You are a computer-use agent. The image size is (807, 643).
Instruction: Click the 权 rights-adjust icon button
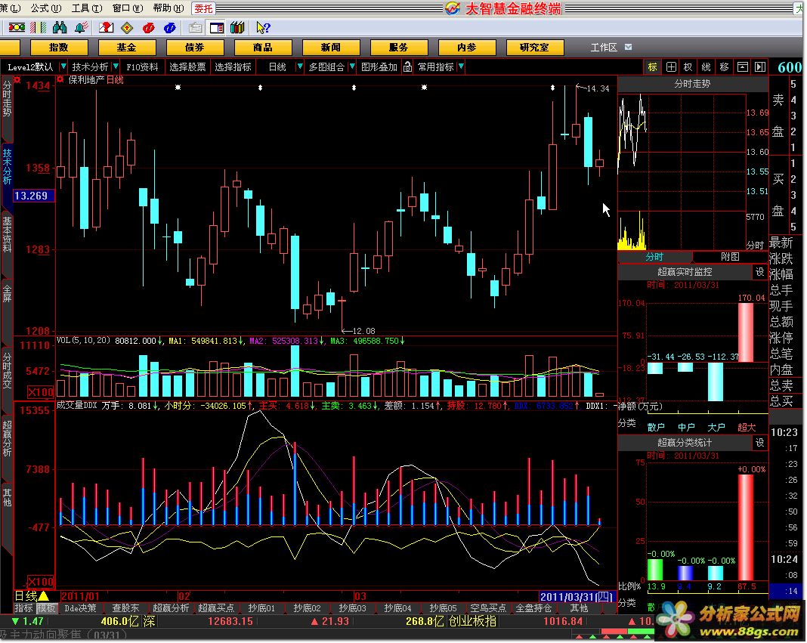[x=688, y=67]
